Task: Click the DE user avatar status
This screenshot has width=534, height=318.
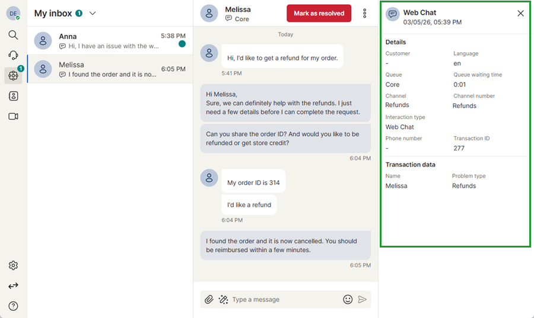Action: click(x=13, y=13)
